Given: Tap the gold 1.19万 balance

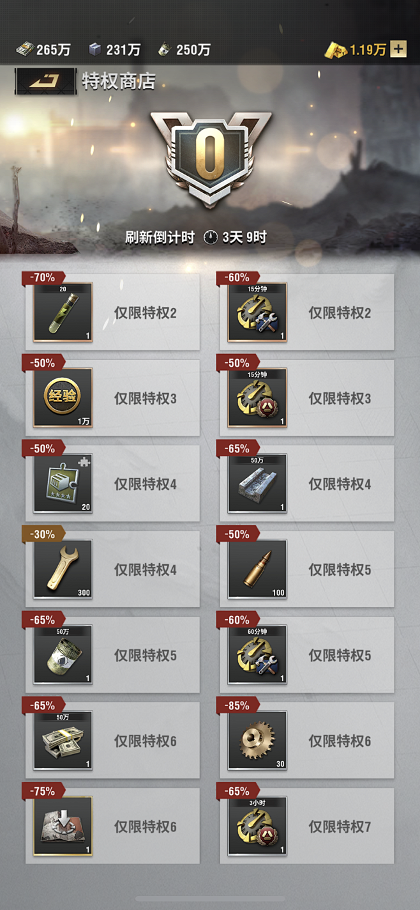Looking at the screenshot, I should [356, 49].
